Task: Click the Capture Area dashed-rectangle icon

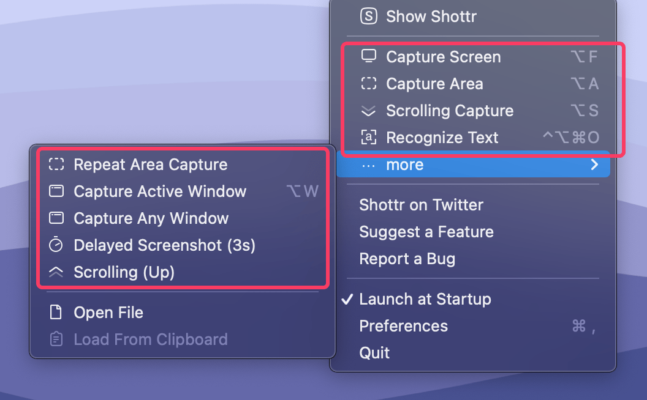Action: pos(368,84)
